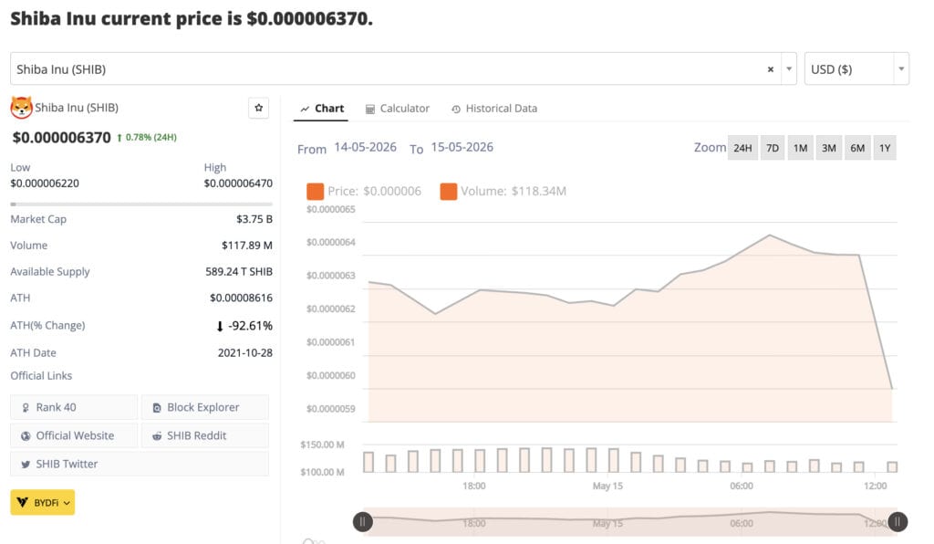Image resolution: width=934 pixels, height=544 pixels.
Task: Click the medal icon beside Rank 40
Action: pos(26,408)
